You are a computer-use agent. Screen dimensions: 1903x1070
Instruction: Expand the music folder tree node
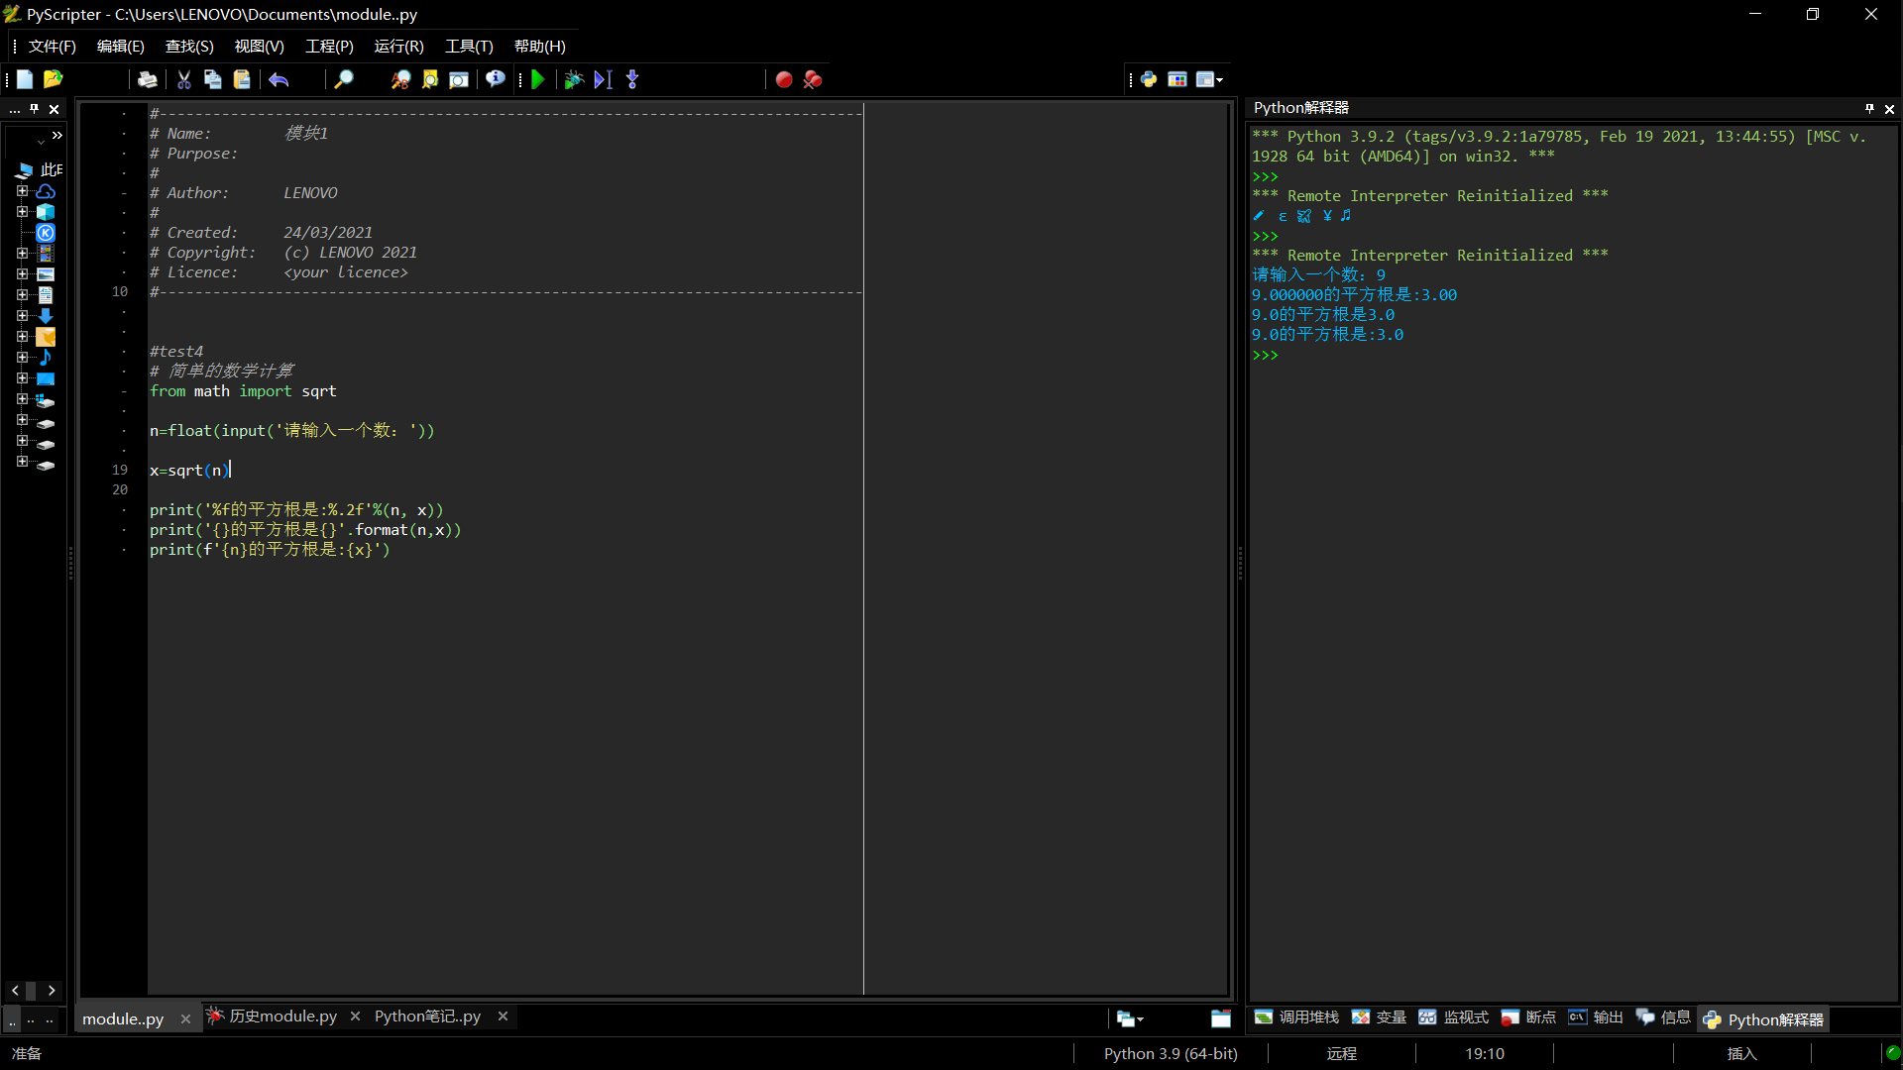tap(22, 358)
